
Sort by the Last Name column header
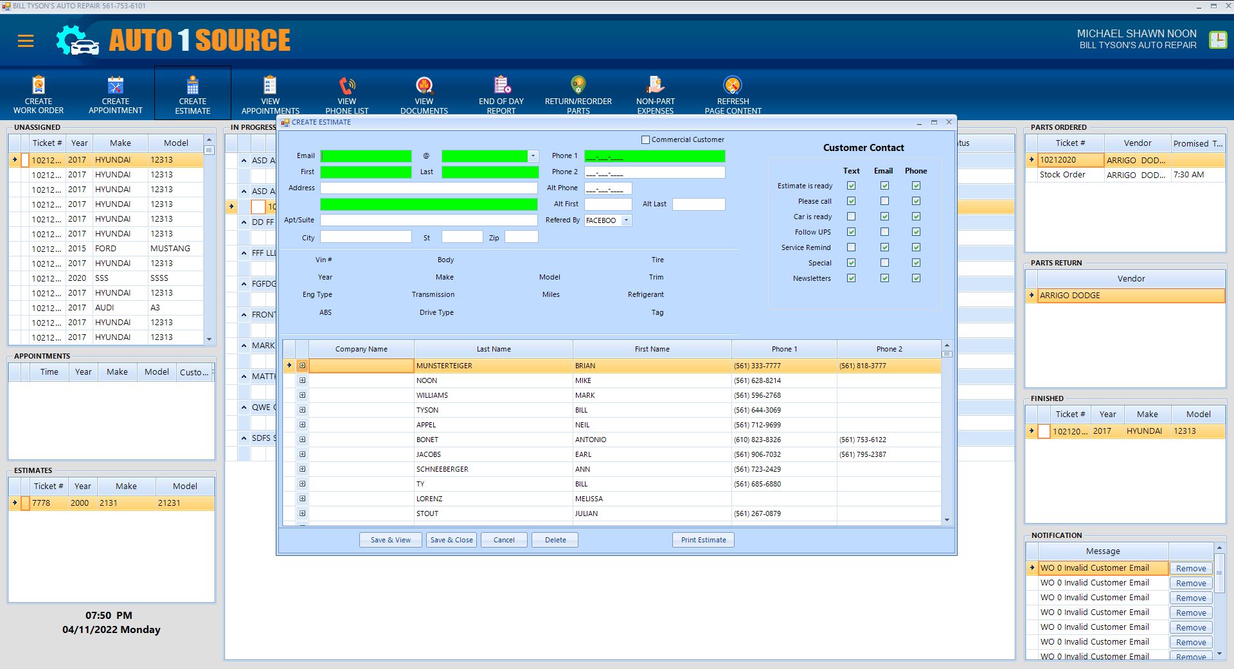pos(493,349)
